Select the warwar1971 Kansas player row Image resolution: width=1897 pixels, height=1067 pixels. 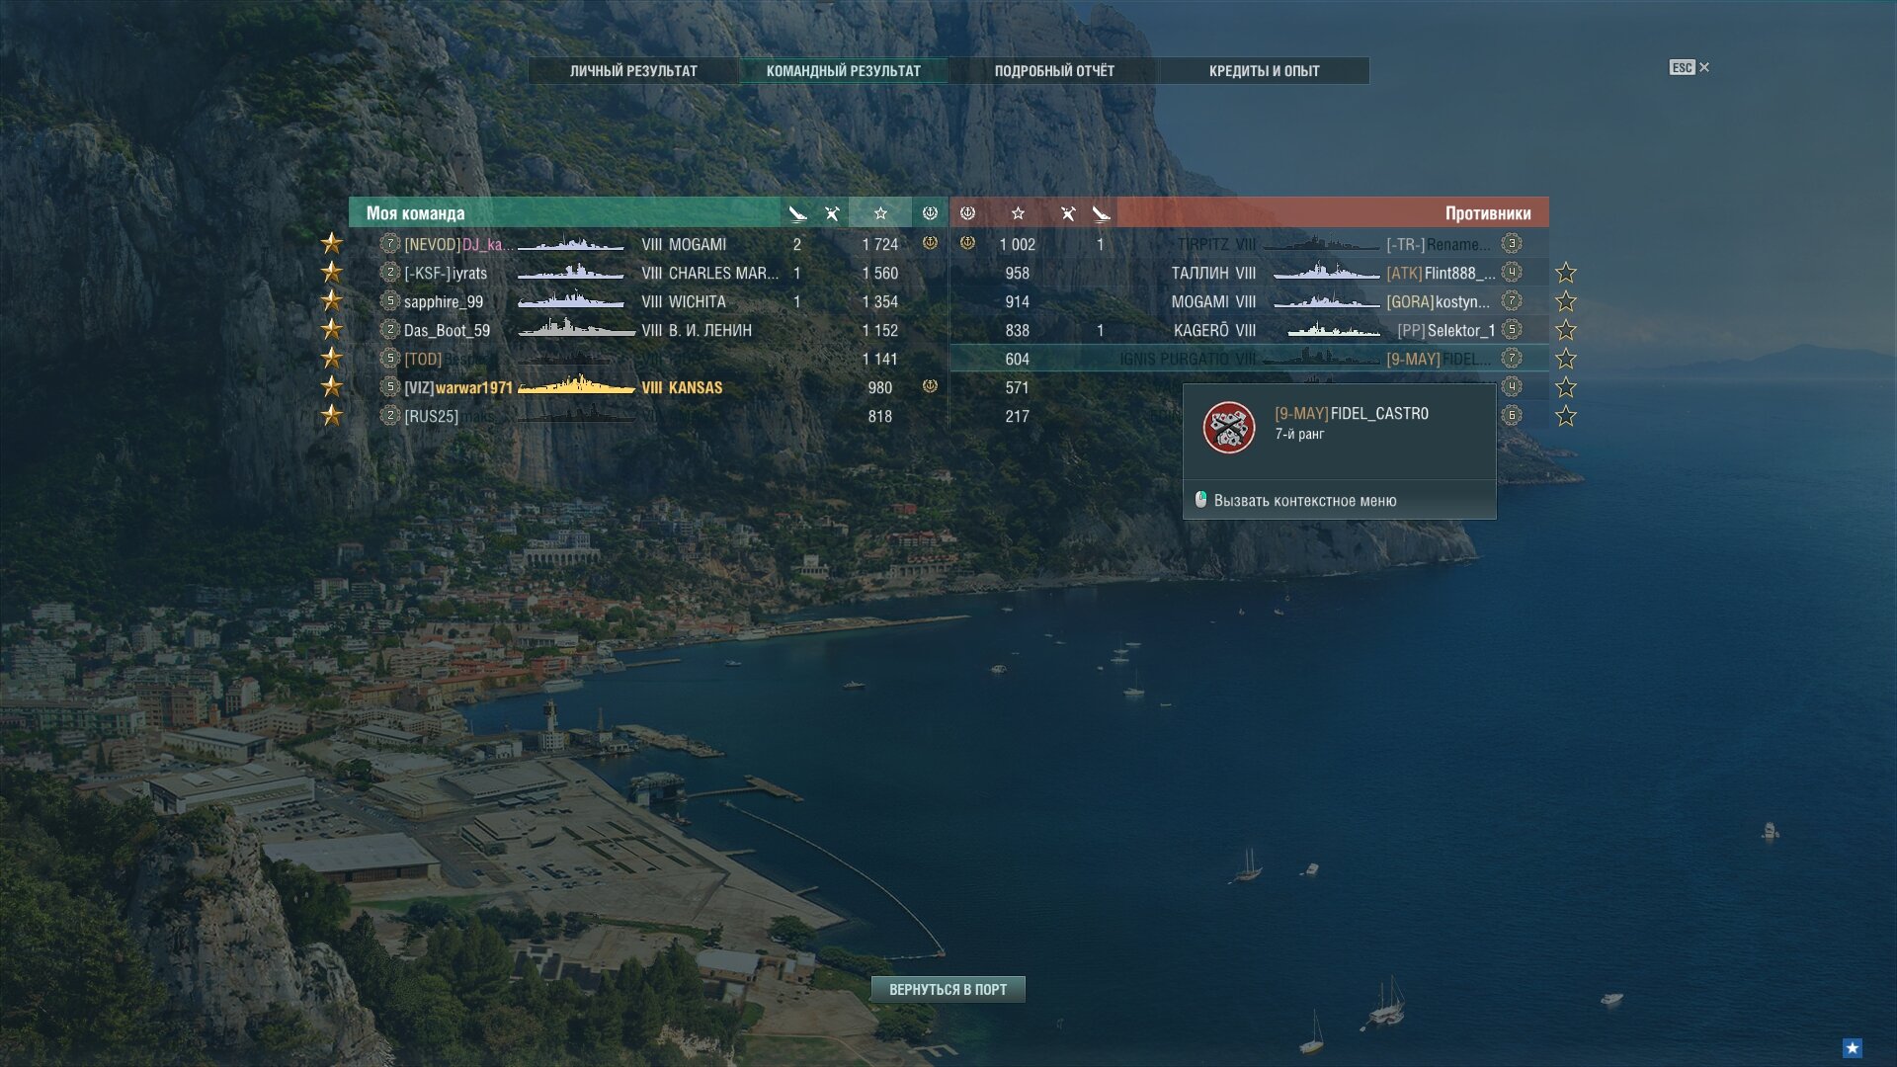pyautogui.click(x=648, y=387)
